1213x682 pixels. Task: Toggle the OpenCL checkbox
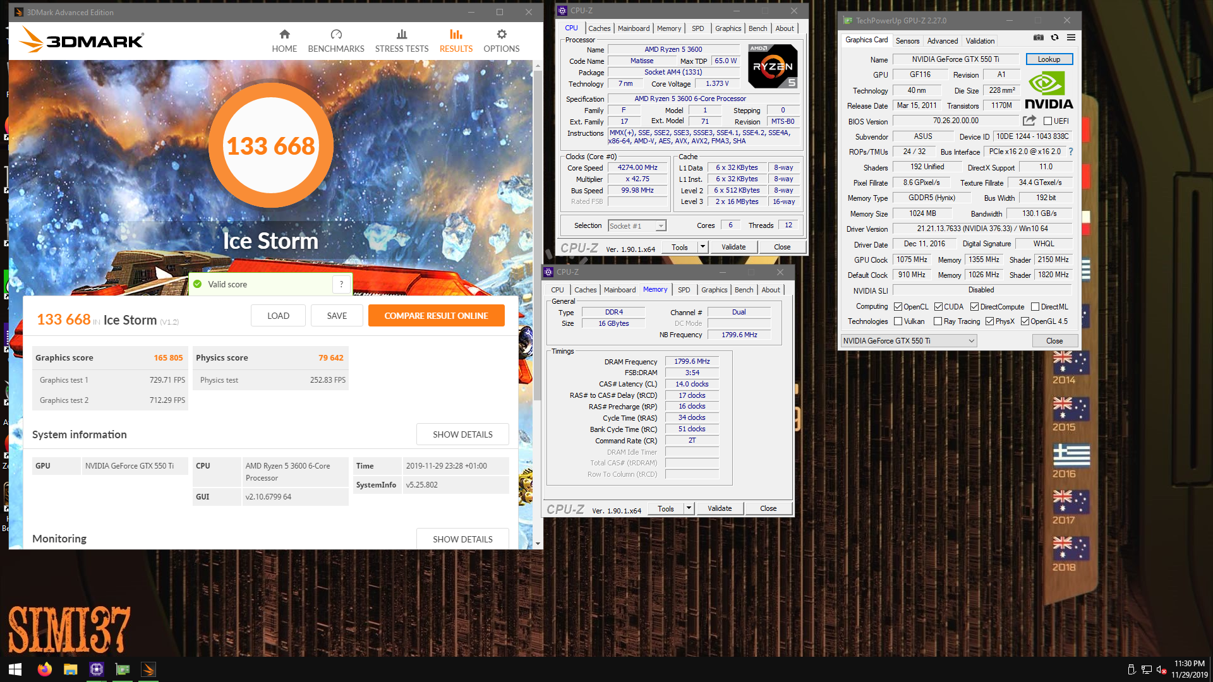pyautogui.click(x=898, y=307)
